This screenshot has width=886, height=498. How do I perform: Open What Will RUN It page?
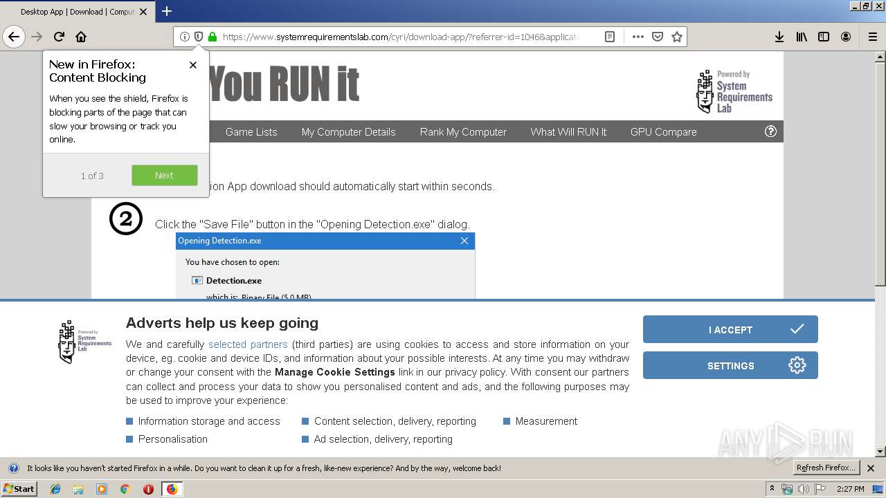[x=568, y=131]
